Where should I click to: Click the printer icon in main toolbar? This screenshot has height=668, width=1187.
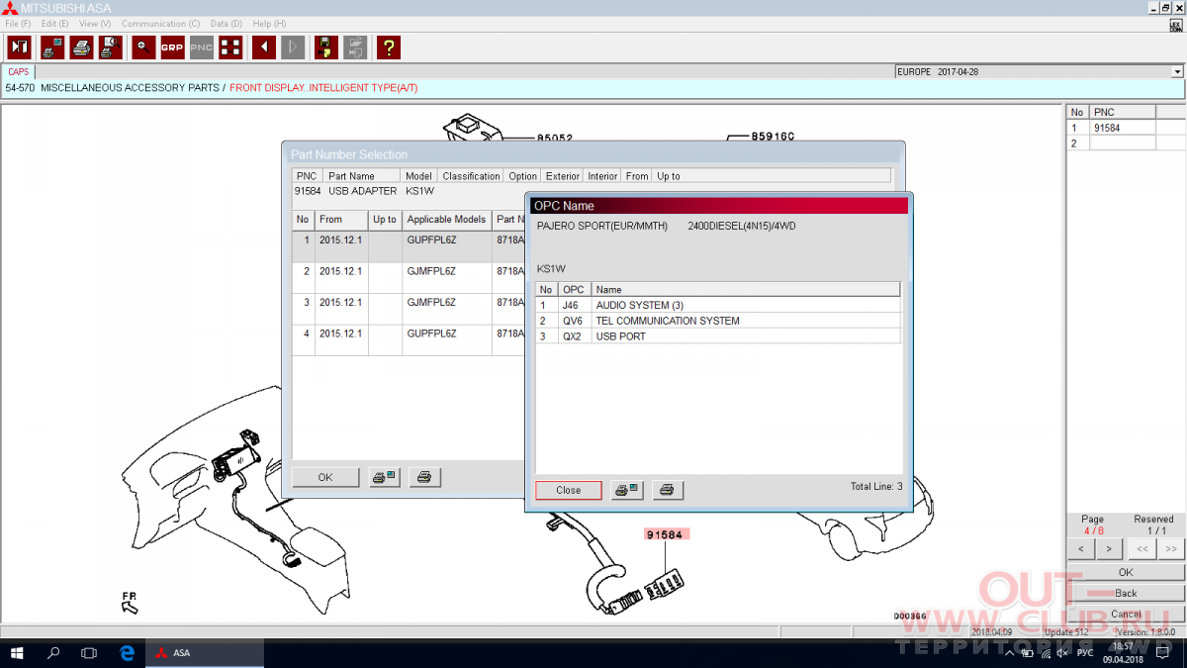[x=81, y=47]
